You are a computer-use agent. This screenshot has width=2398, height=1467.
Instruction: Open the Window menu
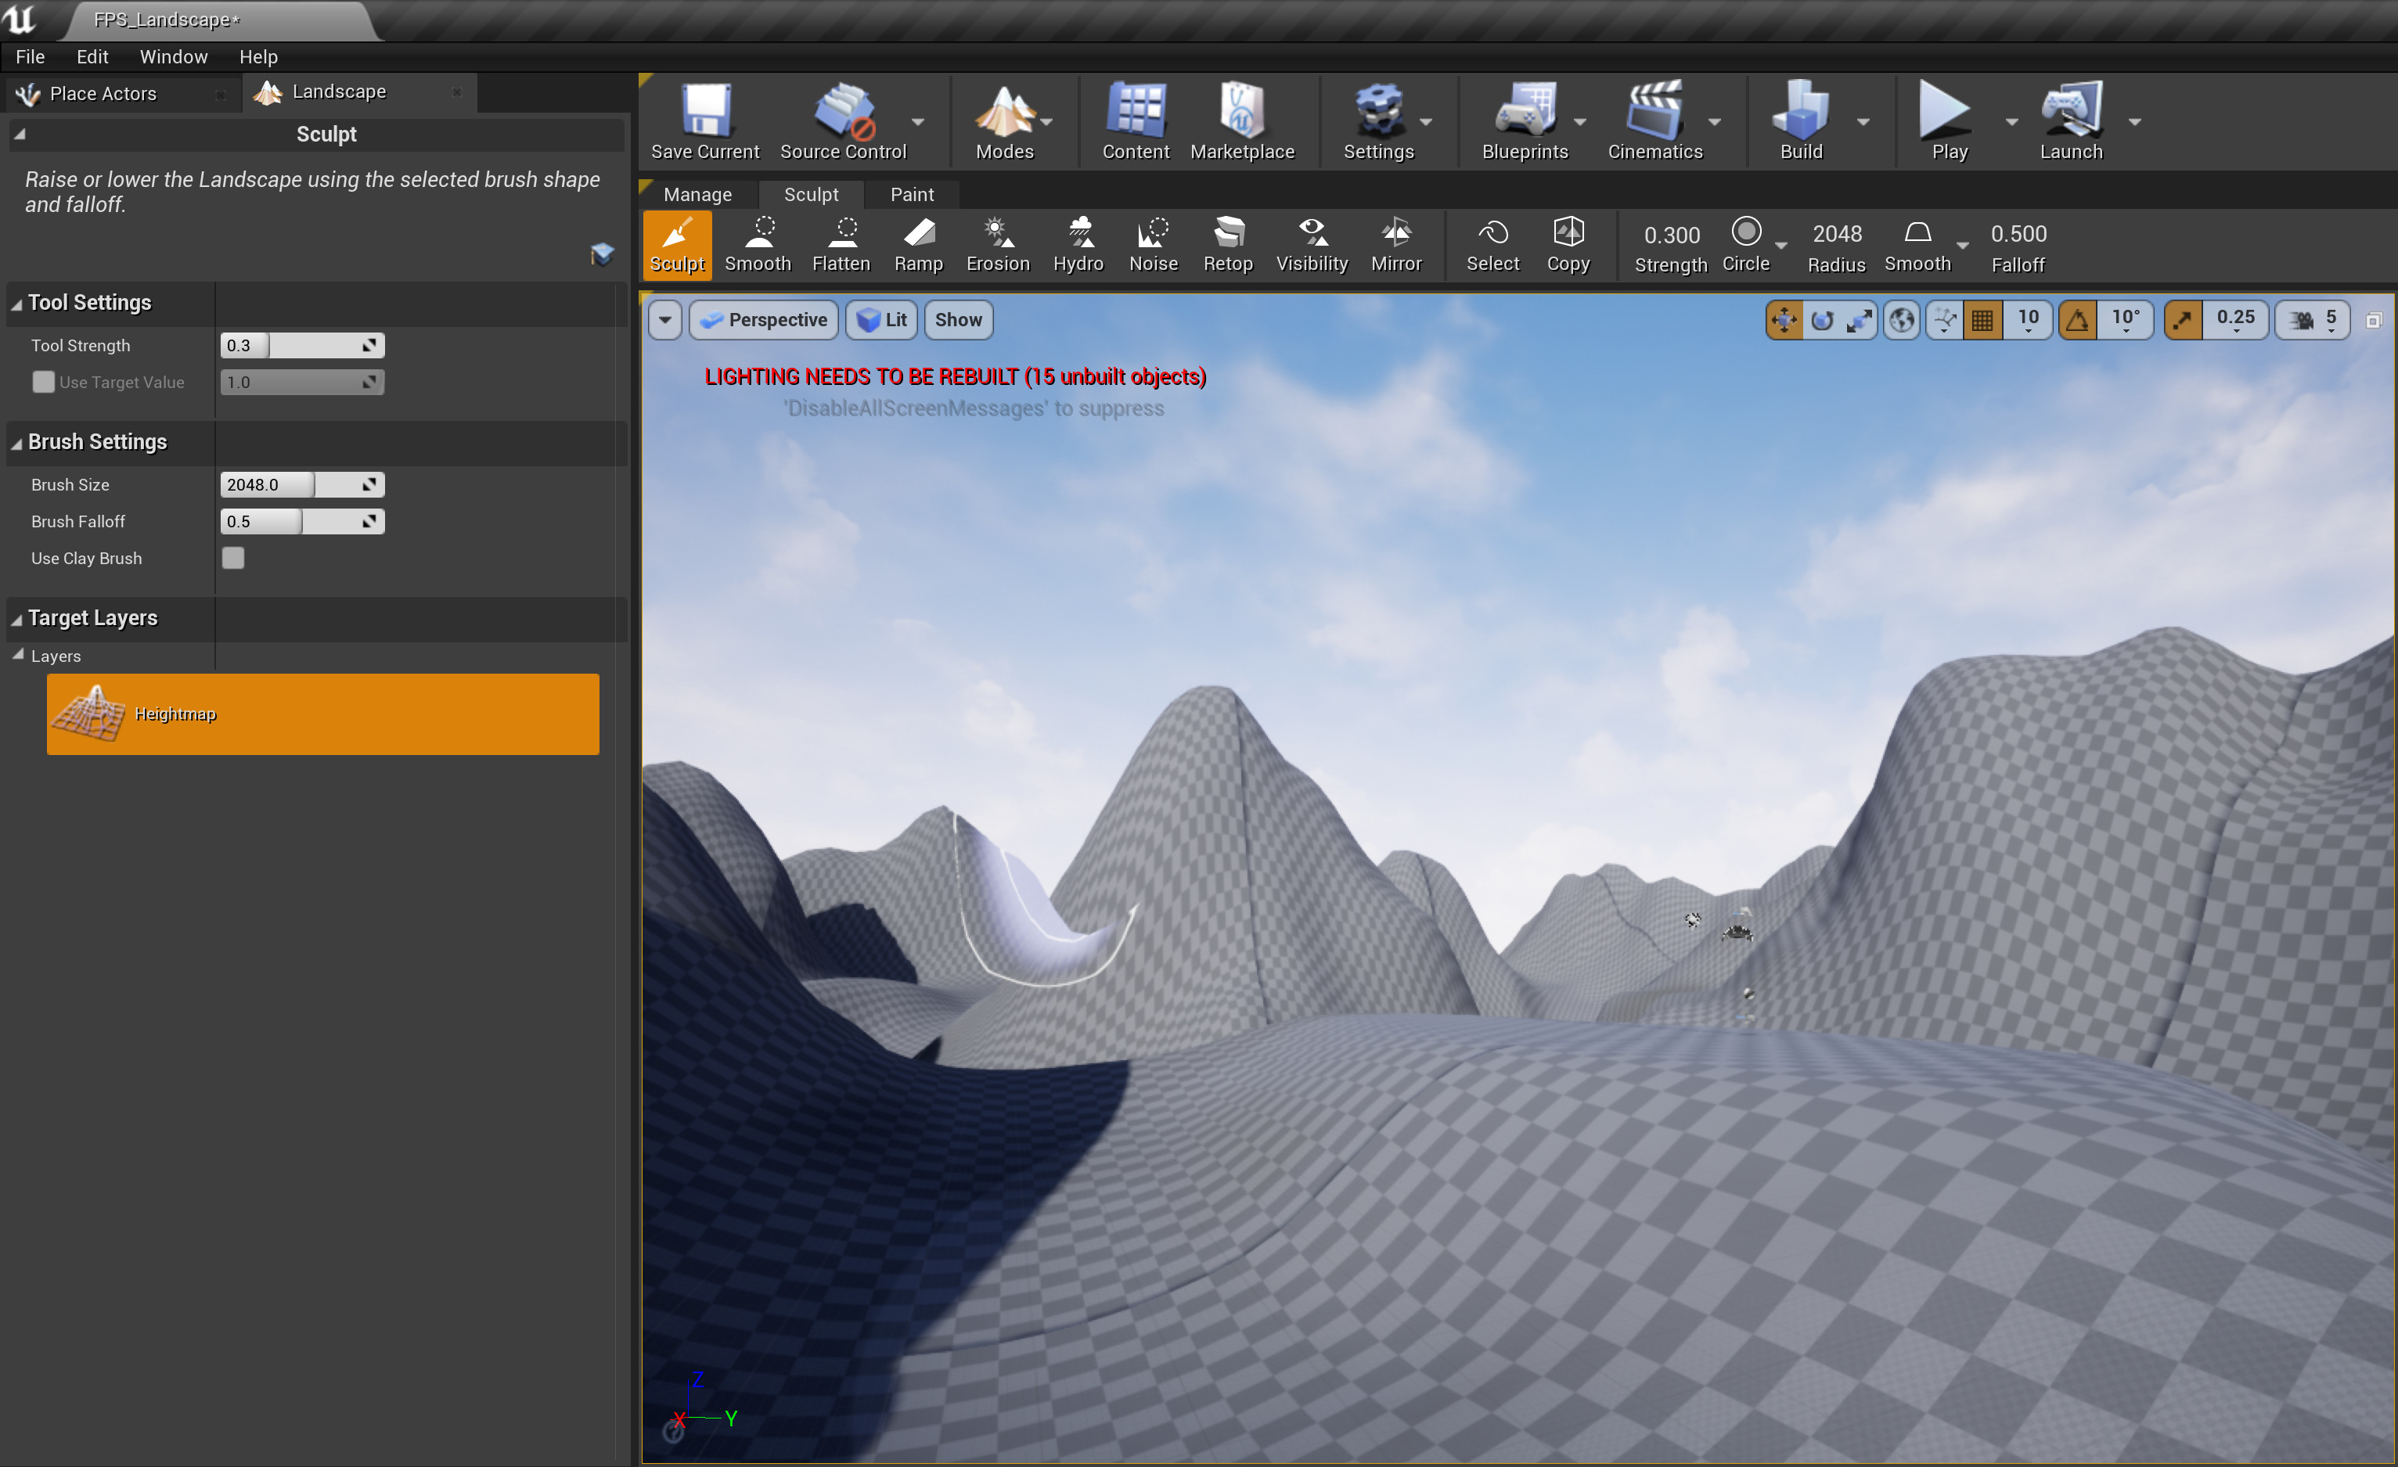(x=173, y=56)
